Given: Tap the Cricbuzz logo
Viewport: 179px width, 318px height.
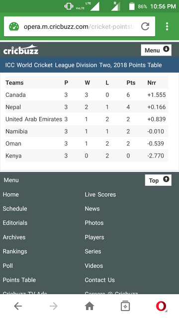Looking at the screenshot, I should [21, 50].
